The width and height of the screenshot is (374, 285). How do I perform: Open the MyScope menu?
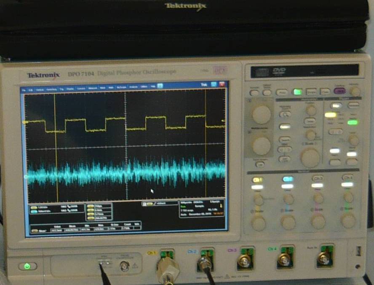pyautogui.click(x=121, y=87)
